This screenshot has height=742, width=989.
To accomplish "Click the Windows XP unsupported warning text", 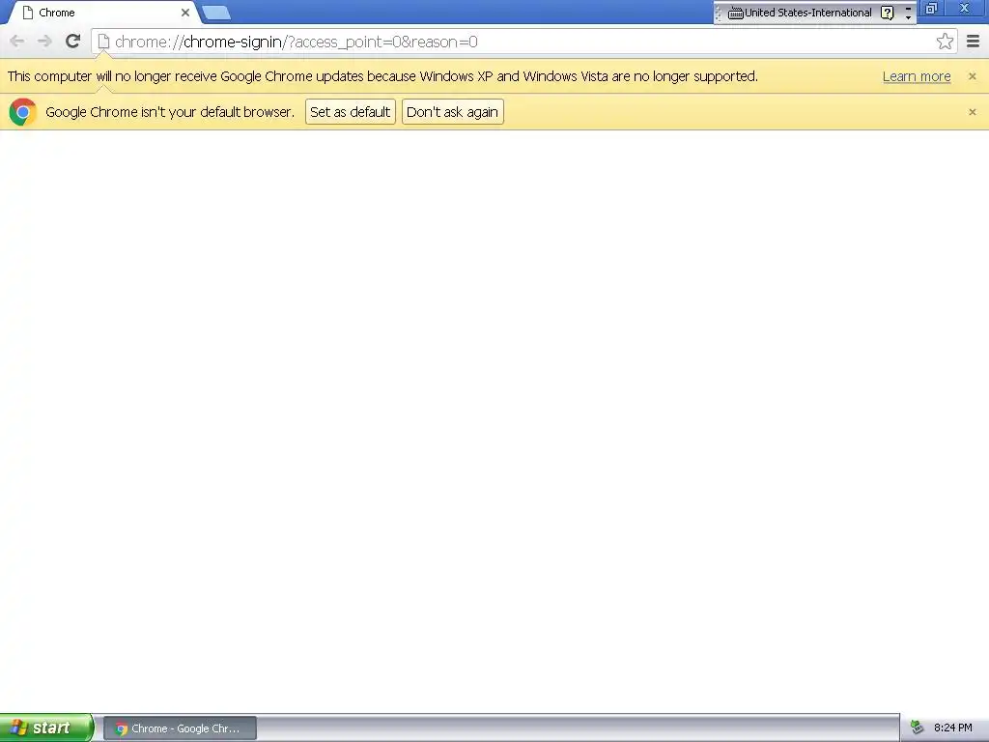I will pos(382,76).
